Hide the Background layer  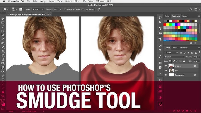pos(166,75)
